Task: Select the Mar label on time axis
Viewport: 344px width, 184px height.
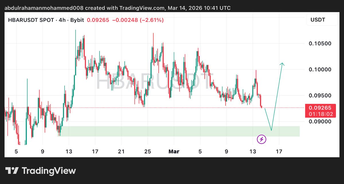Action: 174,151
